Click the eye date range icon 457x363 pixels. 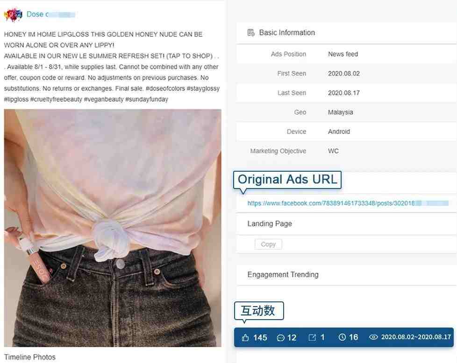[x=373, y=337]
